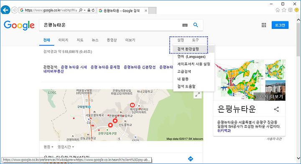Click the address bar search magnifier icon
Viewport: 301px width, 164px height.
coord(81,10)
